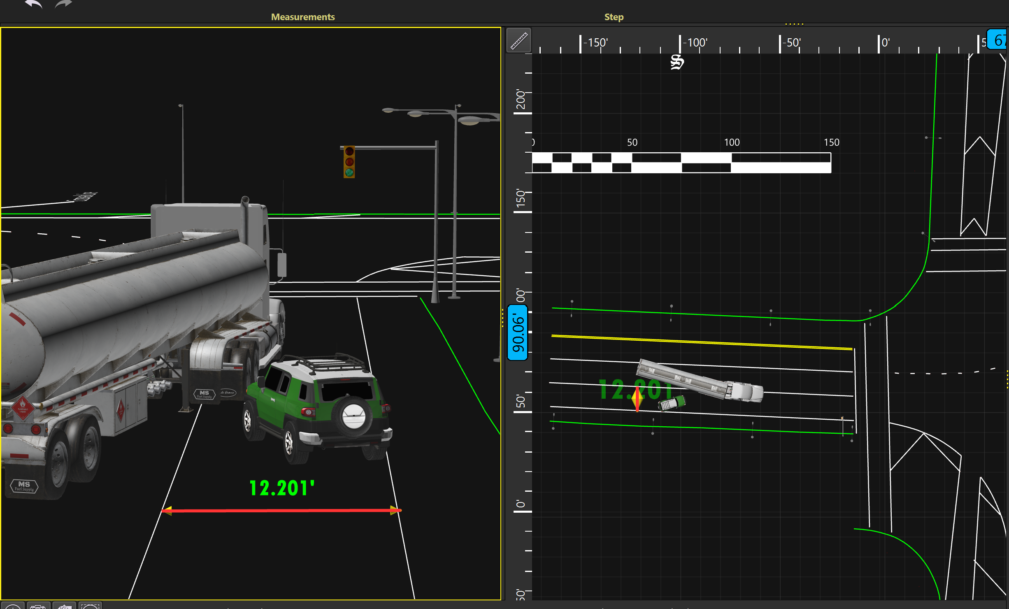
Task: Click the redo arrow icon
Action: pos(63,5)
